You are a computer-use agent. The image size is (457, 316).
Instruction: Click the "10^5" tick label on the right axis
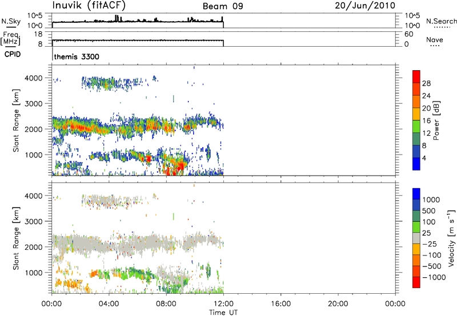point(412,16)
